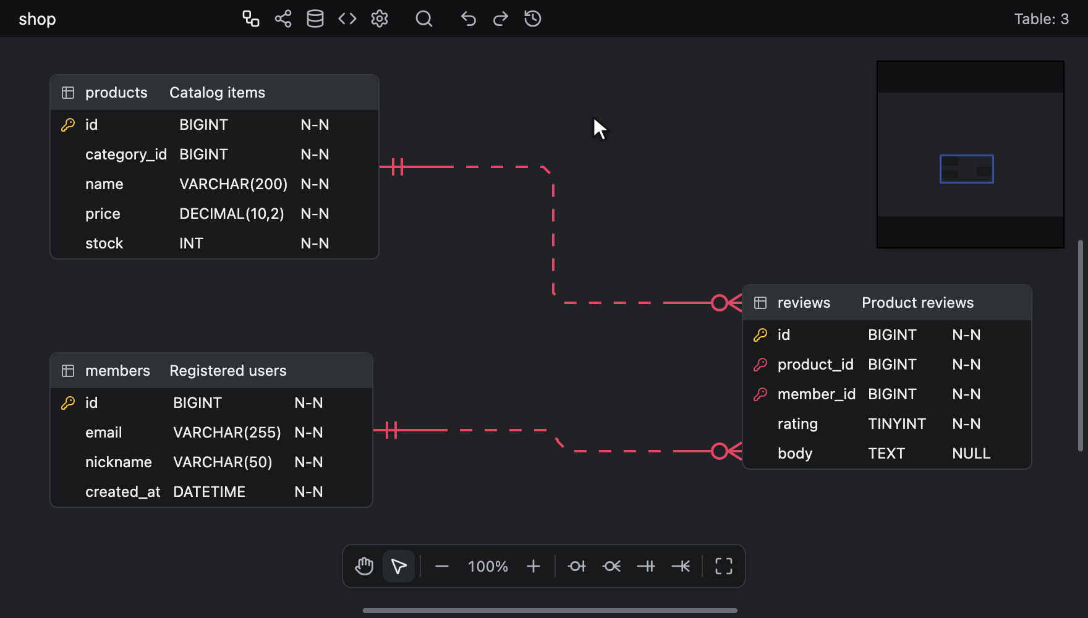The width and height of the screenshot is (1088, 618).
Task: Select the rating column name
Action: coord(797,424)
